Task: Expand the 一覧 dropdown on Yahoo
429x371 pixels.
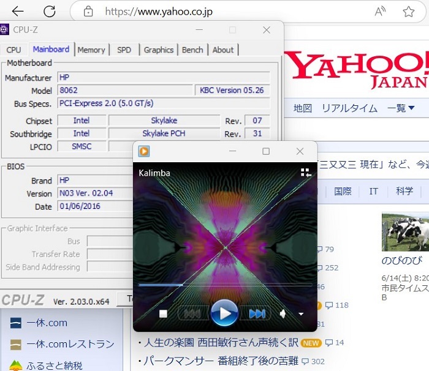Action: 401,108
